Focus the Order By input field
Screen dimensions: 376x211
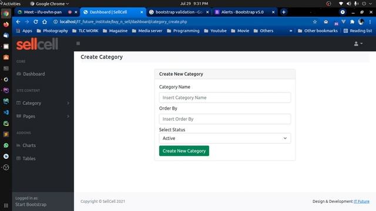(225, 119)
